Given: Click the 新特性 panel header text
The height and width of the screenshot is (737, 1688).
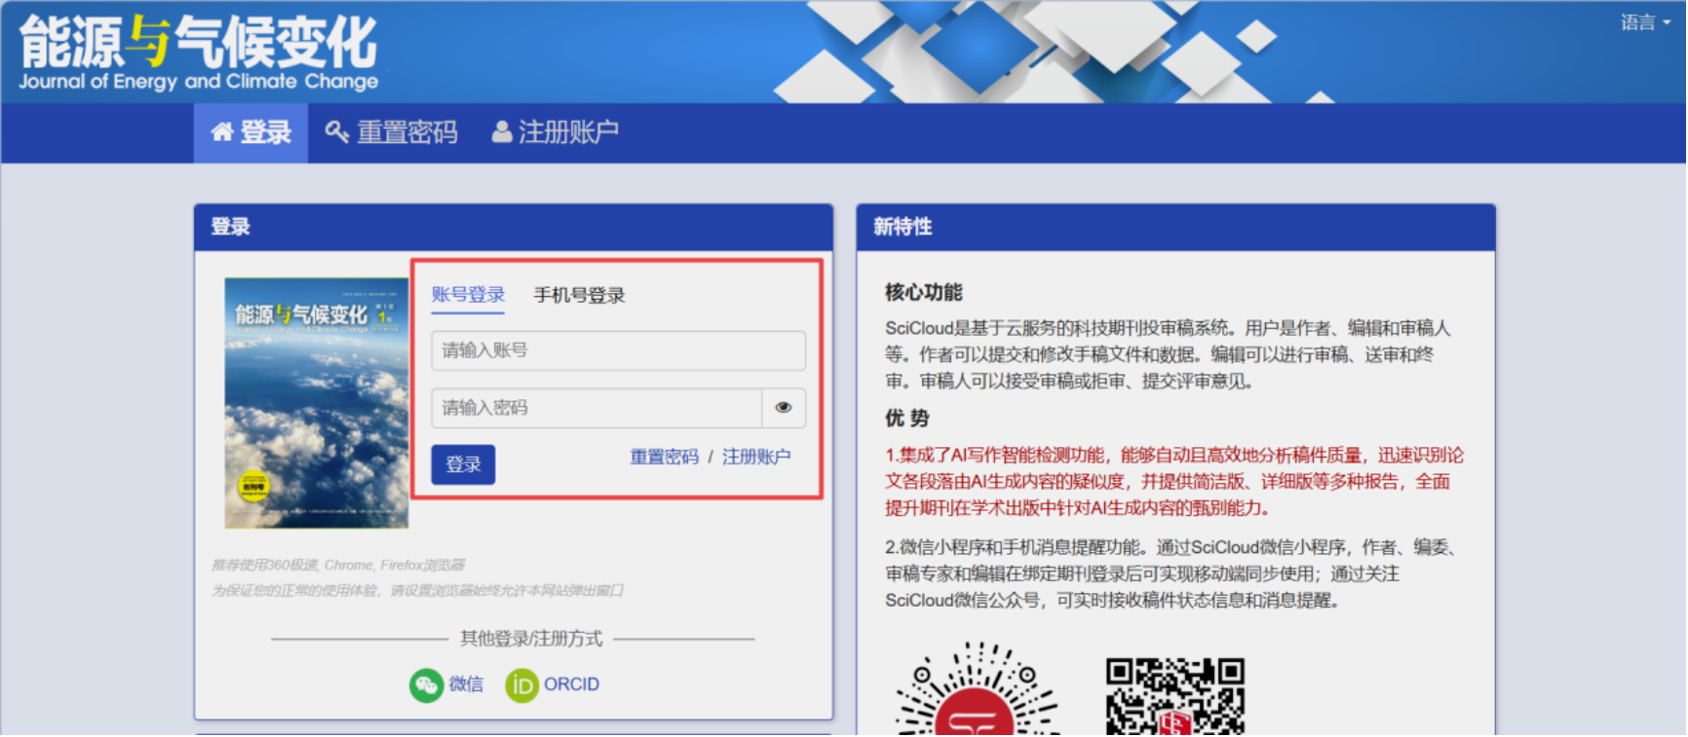Looking at the screenshot, I should 902,227.
